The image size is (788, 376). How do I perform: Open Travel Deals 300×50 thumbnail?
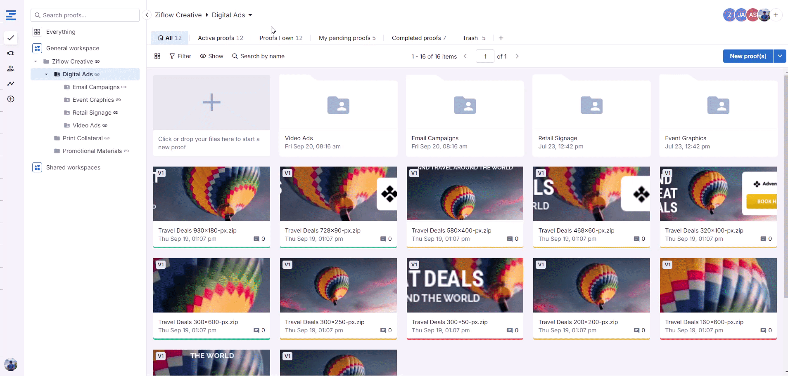tap(465, 285)
